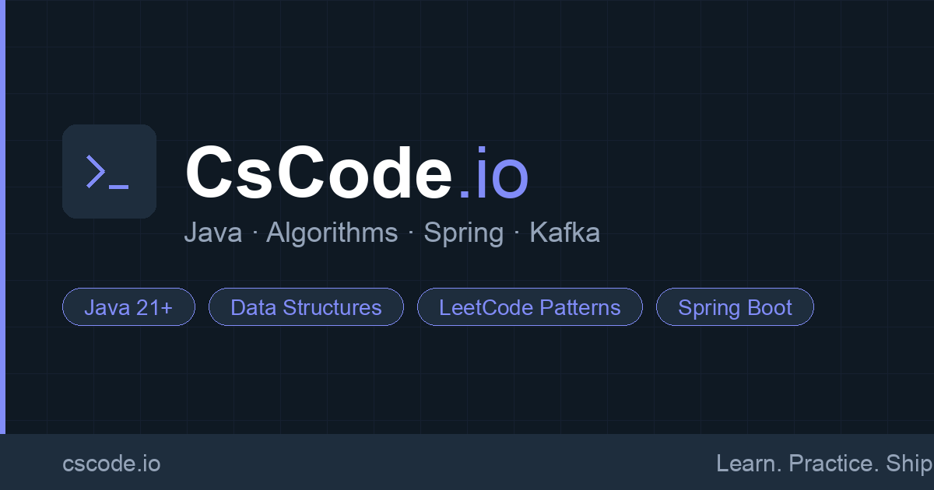Click the word Spring in the subtitle line
Image resolution: width=934 pixels, height=490 pixels.
(463, 233)
